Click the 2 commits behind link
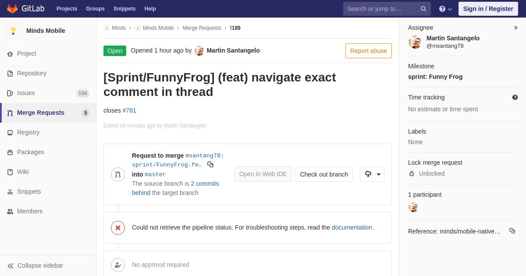This screenshot has width=526, height=276. [x=175, y=188]
